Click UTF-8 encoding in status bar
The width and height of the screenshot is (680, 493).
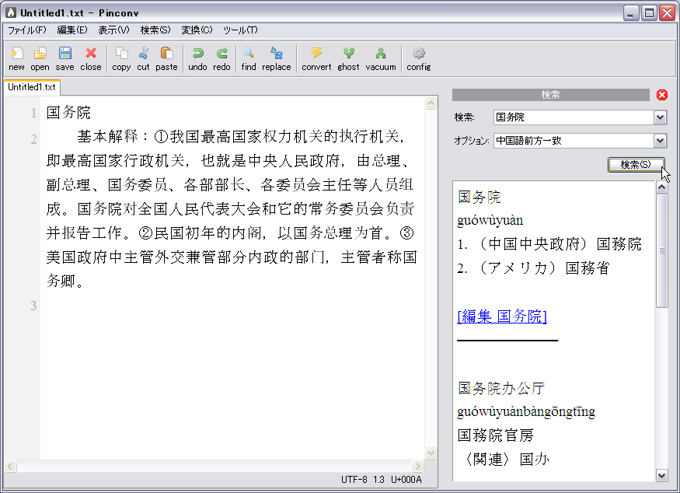pos(354,480)
